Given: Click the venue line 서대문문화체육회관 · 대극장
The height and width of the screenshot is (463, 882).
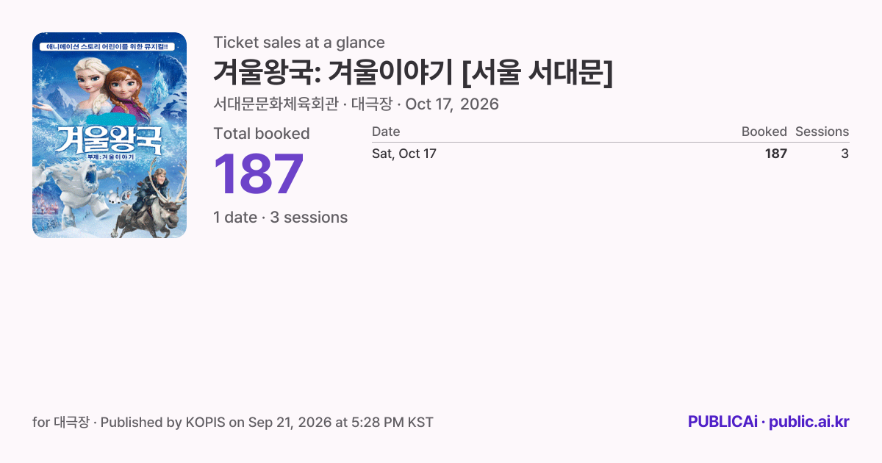Looking at the screenshot, I should coord(303,104).
